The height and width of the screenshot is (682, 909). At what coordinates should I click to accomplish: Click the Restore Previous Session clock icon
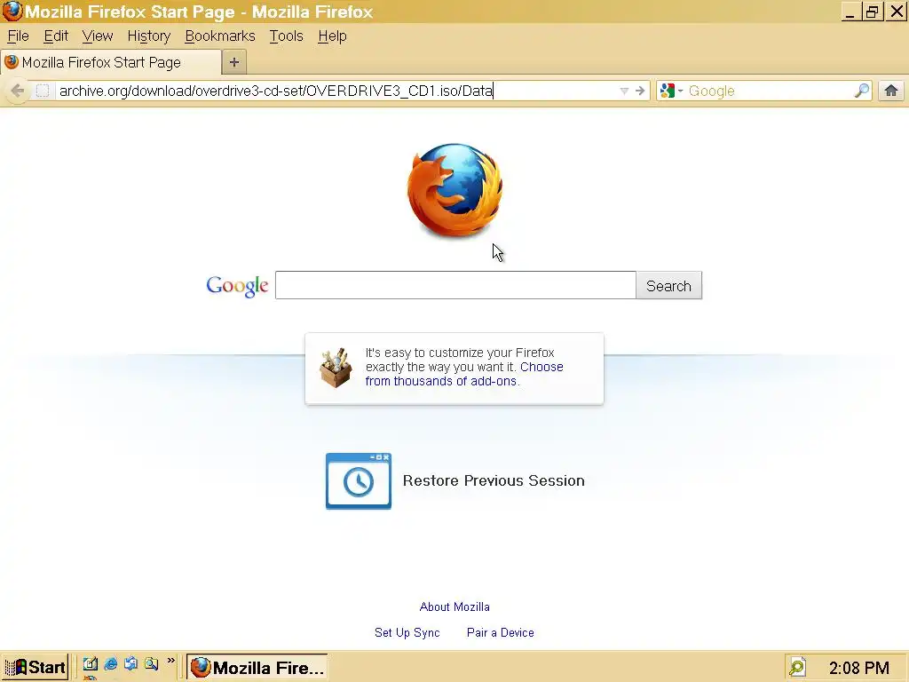359,481
